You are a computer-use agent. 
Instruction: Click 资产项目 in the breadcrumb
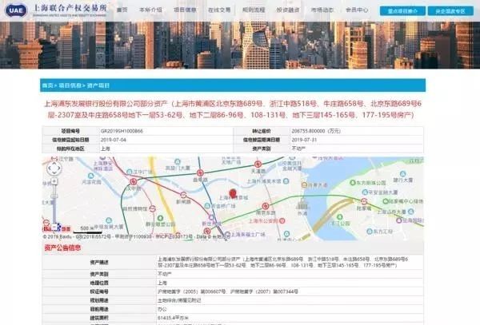(x=98, y=85)
